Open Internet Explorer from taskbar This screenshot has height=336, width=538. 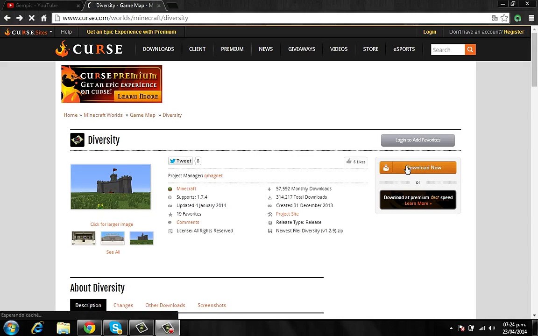coord(37,328)
